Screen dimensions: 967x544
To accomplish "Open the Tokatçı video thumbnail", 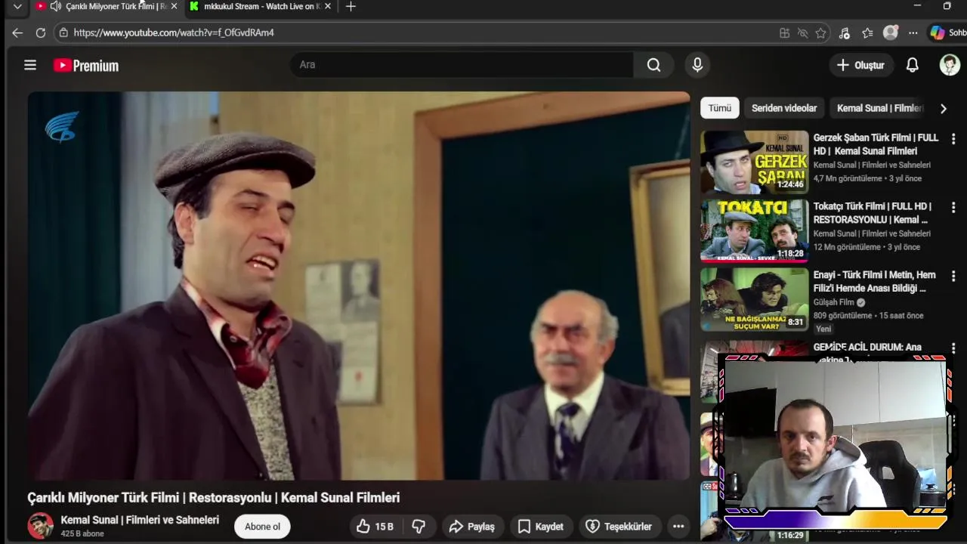I will click(x=754, y=230).
